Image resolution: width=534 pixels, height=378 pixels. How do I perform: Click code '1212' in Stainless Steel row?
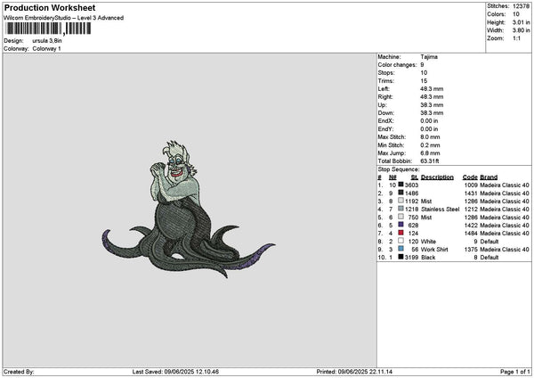tap(471, 210)
